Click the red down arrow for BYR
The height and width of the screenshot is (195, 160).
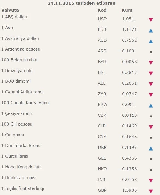click(151, 63)
